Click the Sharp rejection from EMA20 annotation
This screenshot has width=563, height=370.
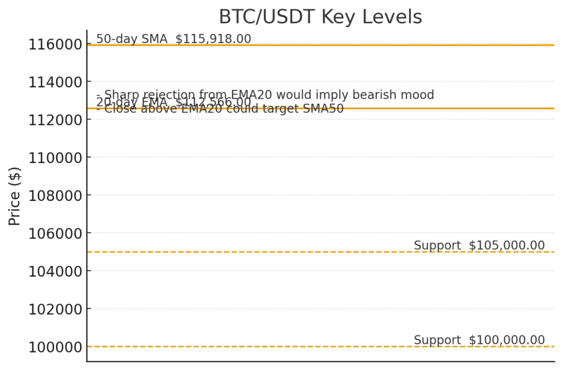pos(265,94)
